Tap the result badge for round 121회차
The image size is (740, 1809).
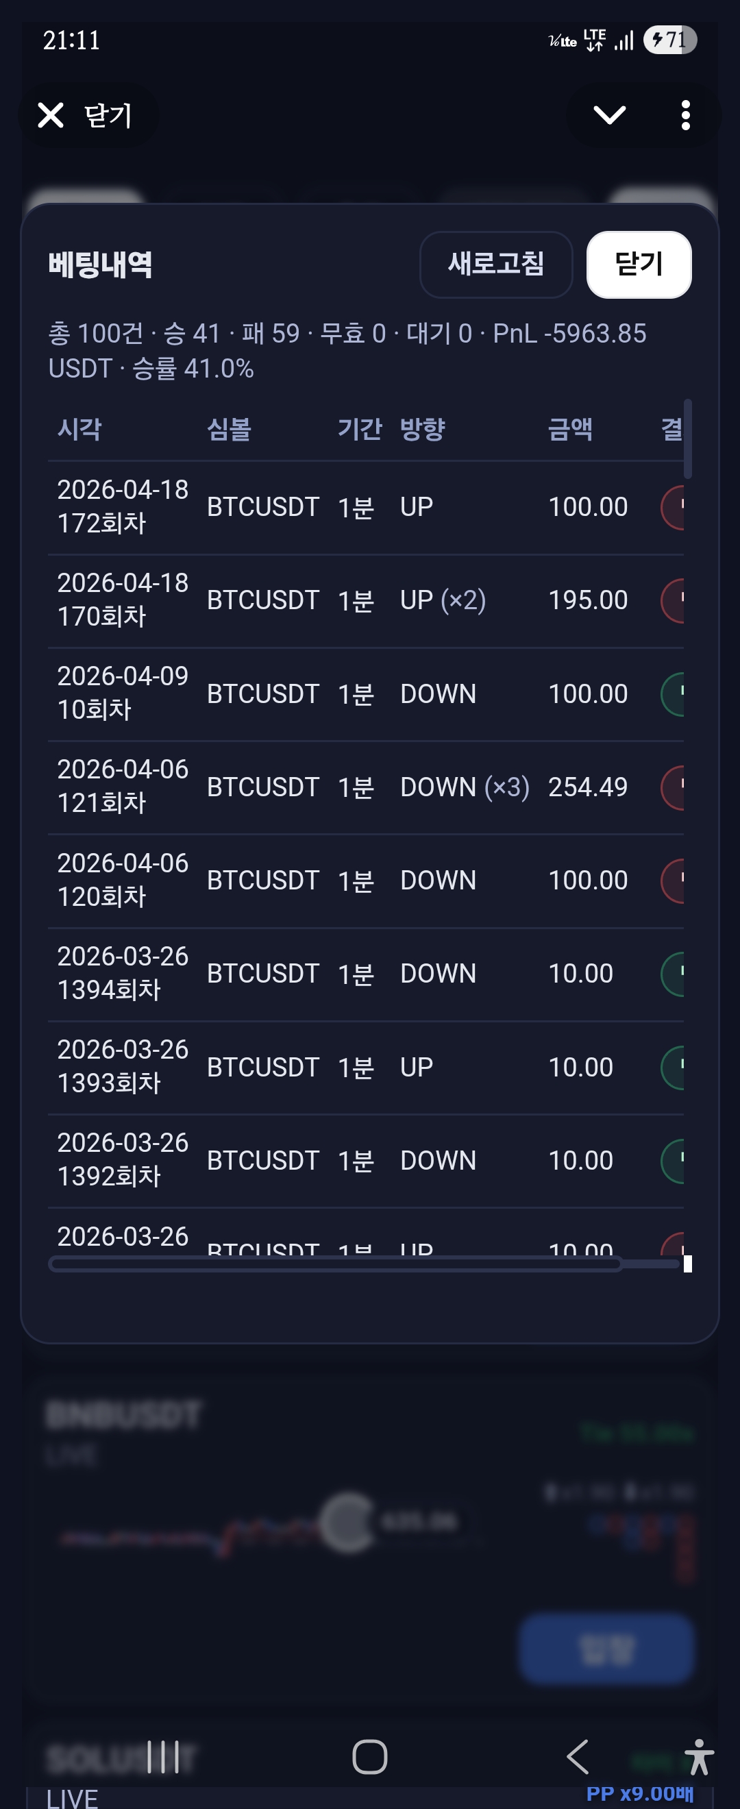tap(674, 787)
